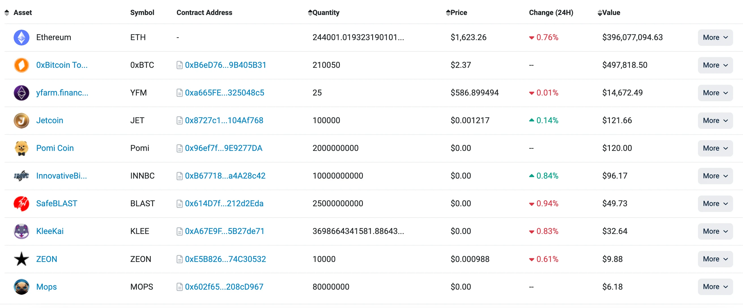Click the Pomi Coin dog logo icon
This screenshot has width=743, height=308.
click(21, 148)
